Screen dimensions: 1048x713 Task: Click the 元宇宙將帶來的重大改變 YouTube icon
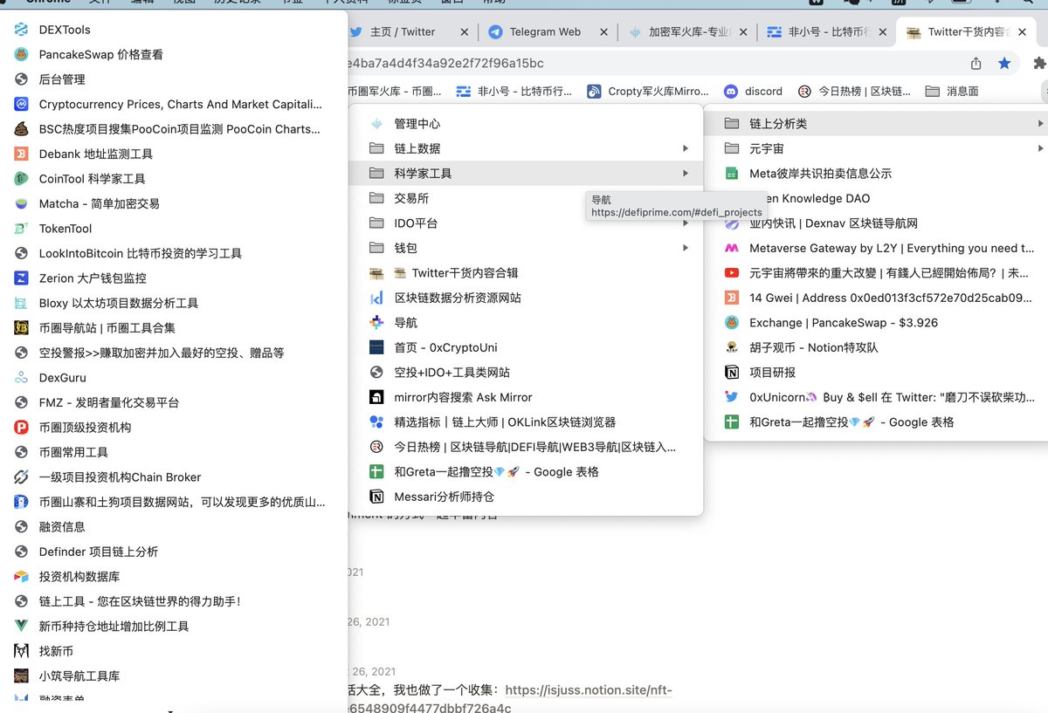(x=732, y=273)
